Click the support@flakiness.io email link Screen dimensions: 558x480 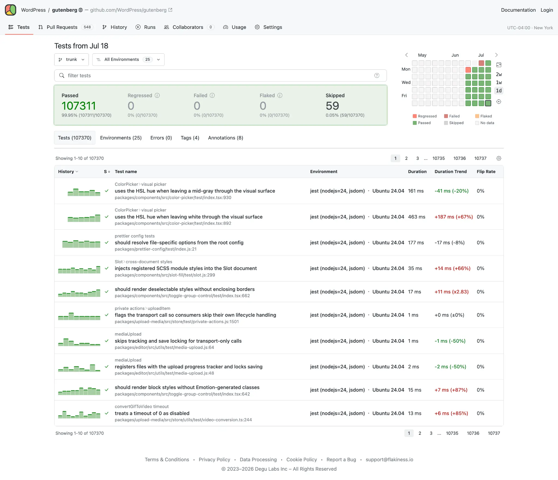pos(389,460)
